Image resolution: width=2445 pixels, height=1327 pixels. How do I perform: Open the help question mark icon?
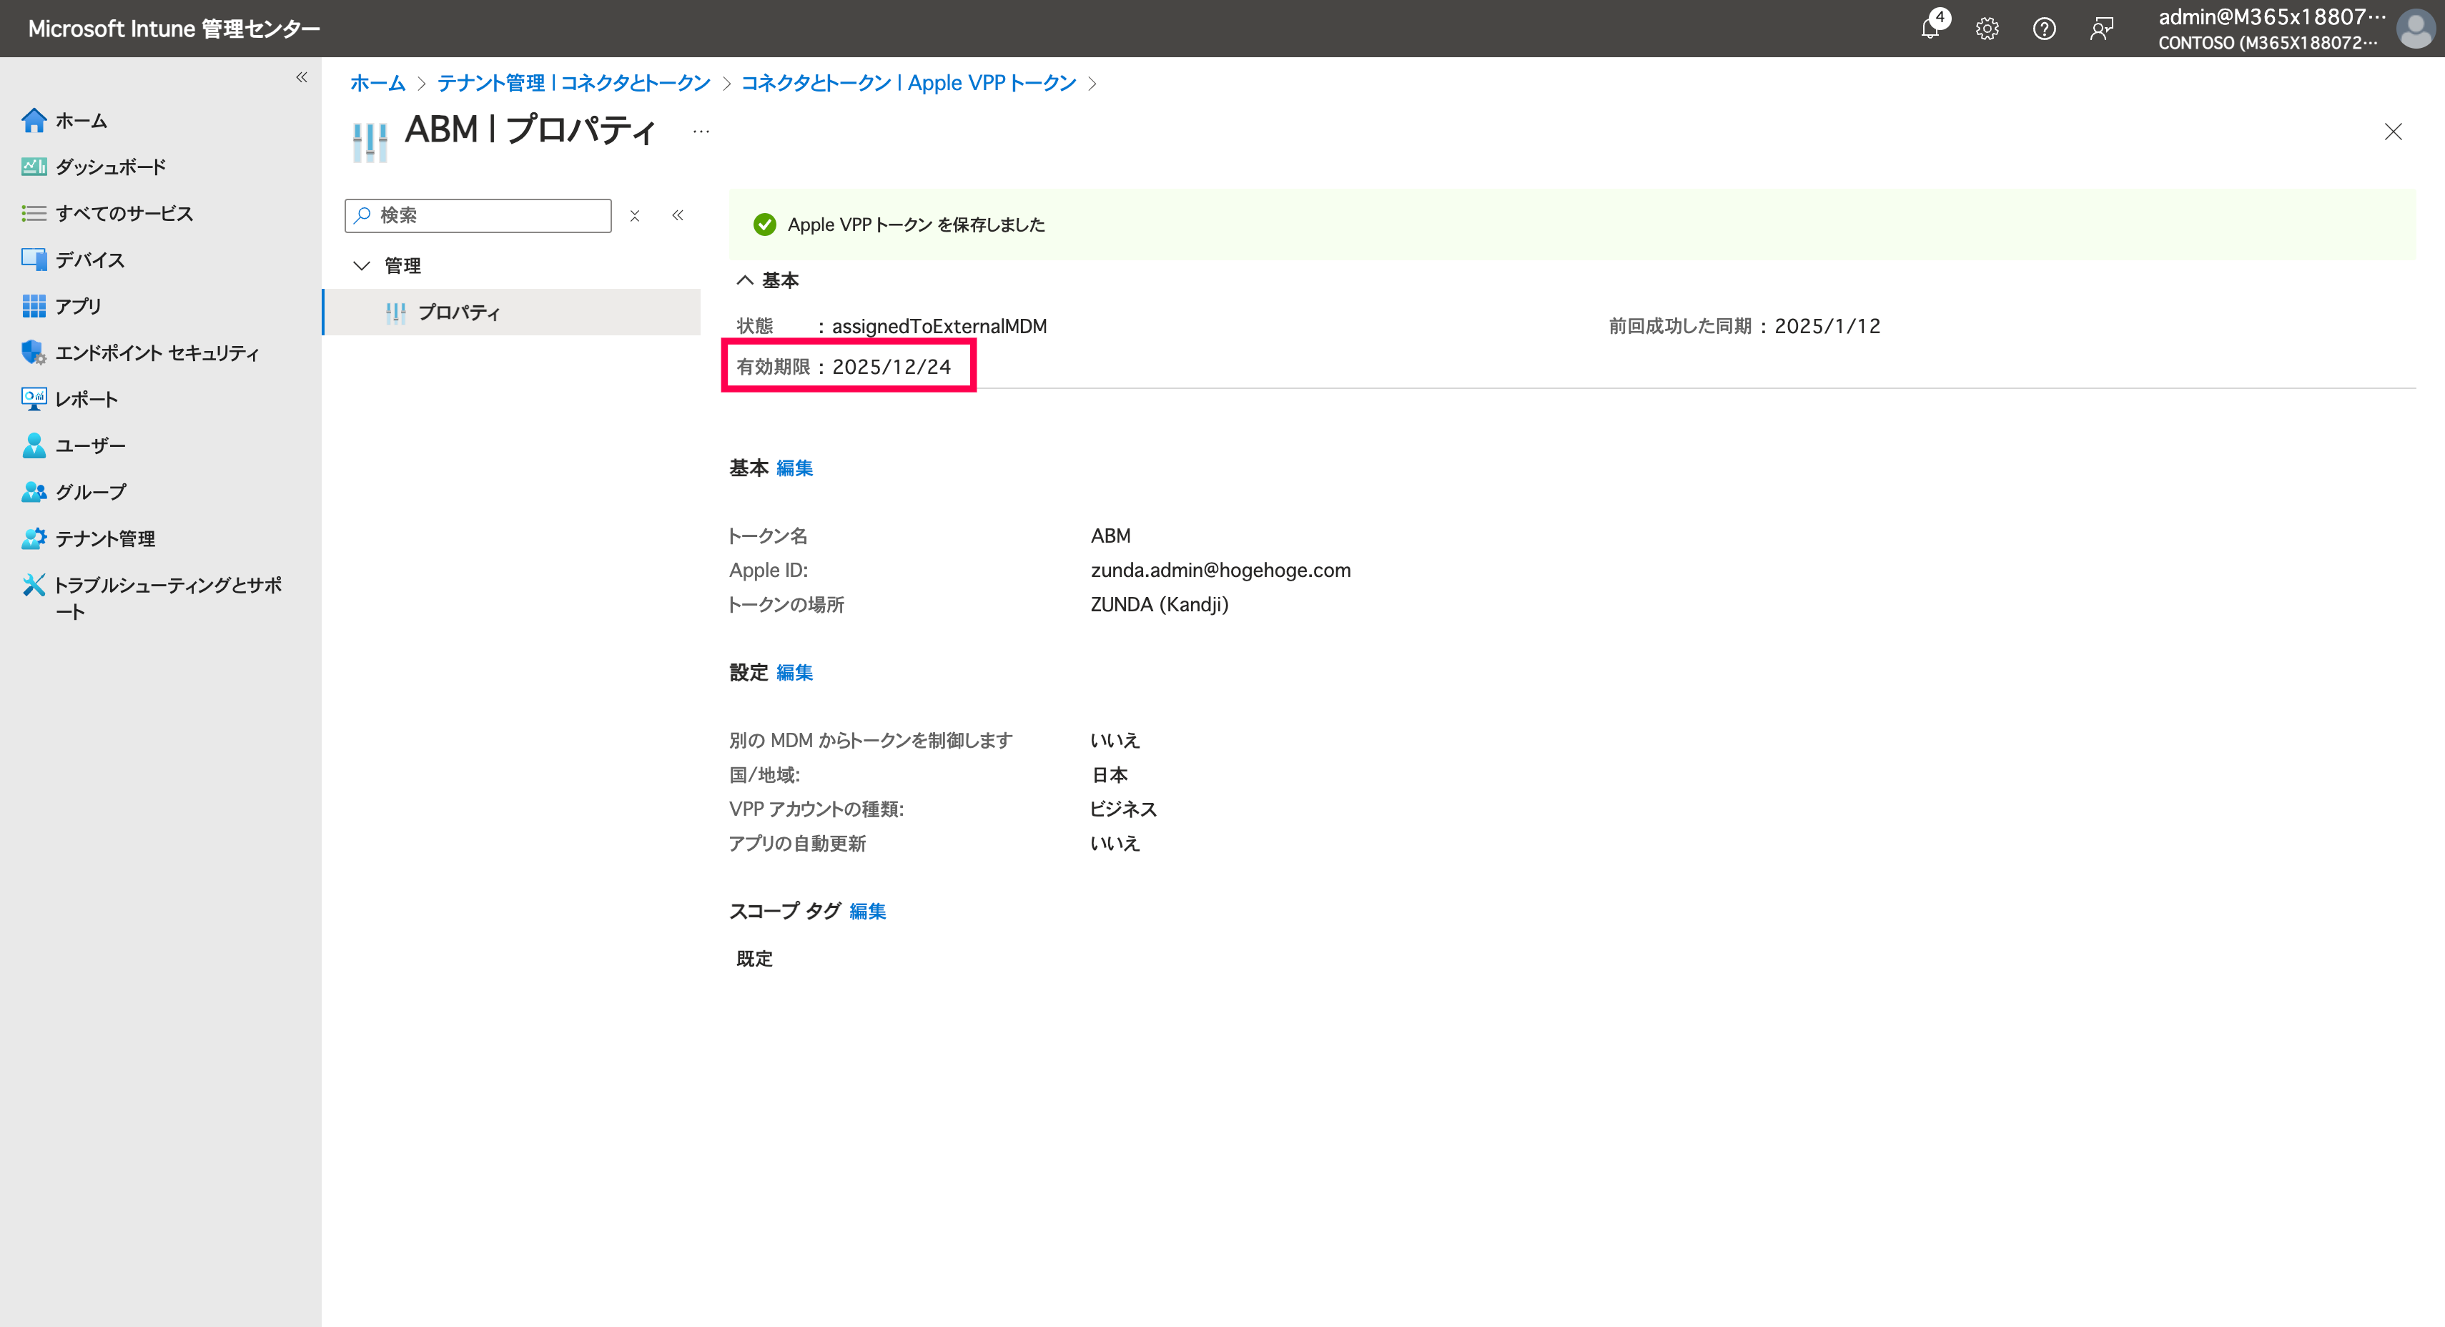(x=2043, y=29)
